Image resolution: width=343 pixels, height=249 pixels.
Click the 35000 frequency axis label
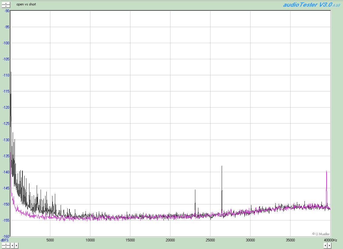[x=290, y=240]
